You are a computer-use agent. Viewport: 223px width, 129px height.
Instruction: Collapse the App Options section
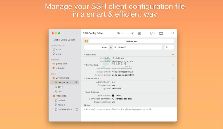(85, 92)
